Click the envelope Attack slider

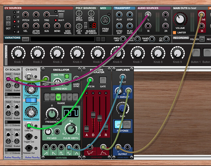86,129
